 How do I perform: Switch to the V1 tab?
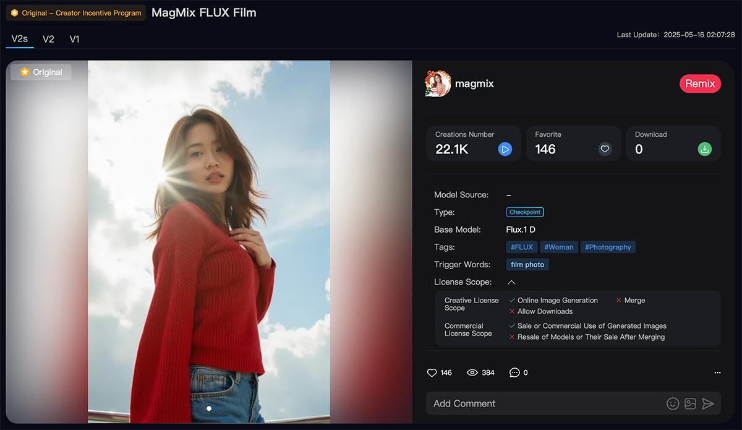74,38
